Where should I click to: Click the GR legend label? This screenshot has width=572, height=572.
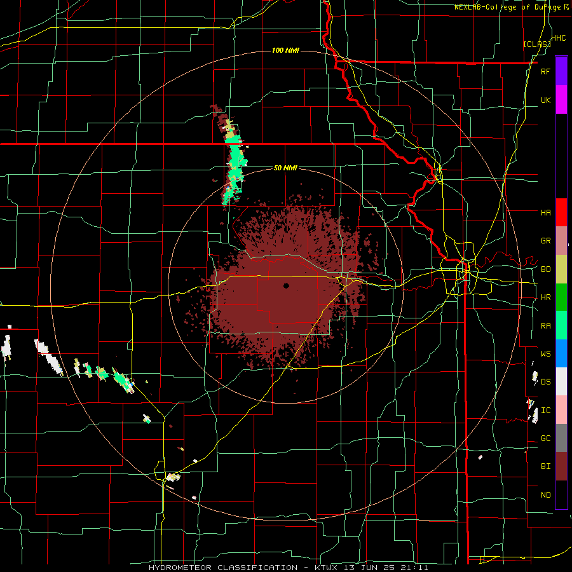pyautogui.click(x=545, y=241)
